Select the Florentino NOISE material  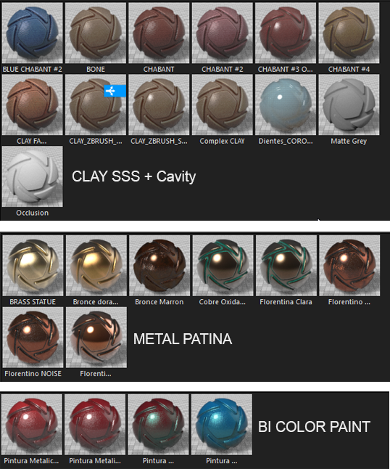tap(33, 338)
